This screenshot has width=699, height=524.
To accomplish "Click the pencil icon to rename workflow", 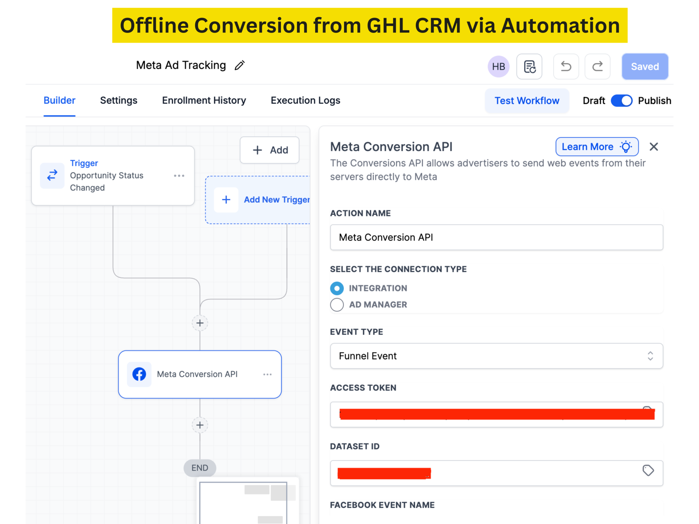I will click(x=239, y=65).
